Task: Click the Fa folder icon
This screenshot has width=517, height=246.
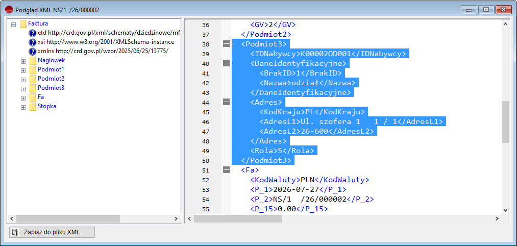Action: click(32, 97)
